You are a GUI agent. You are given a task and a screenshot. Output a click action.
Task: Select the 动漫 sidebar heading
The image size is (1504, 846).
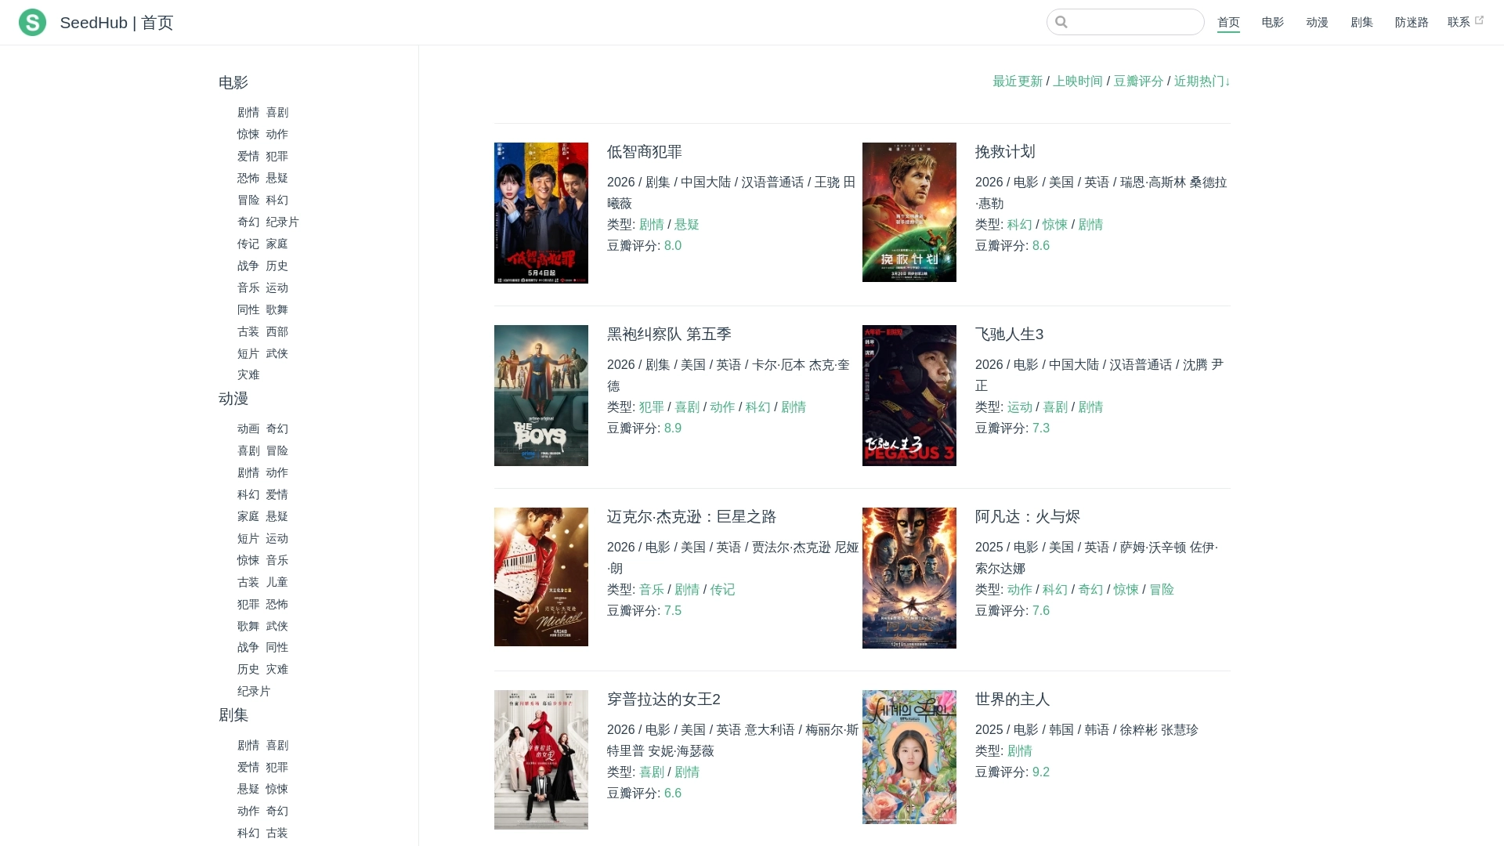[233, 399]
